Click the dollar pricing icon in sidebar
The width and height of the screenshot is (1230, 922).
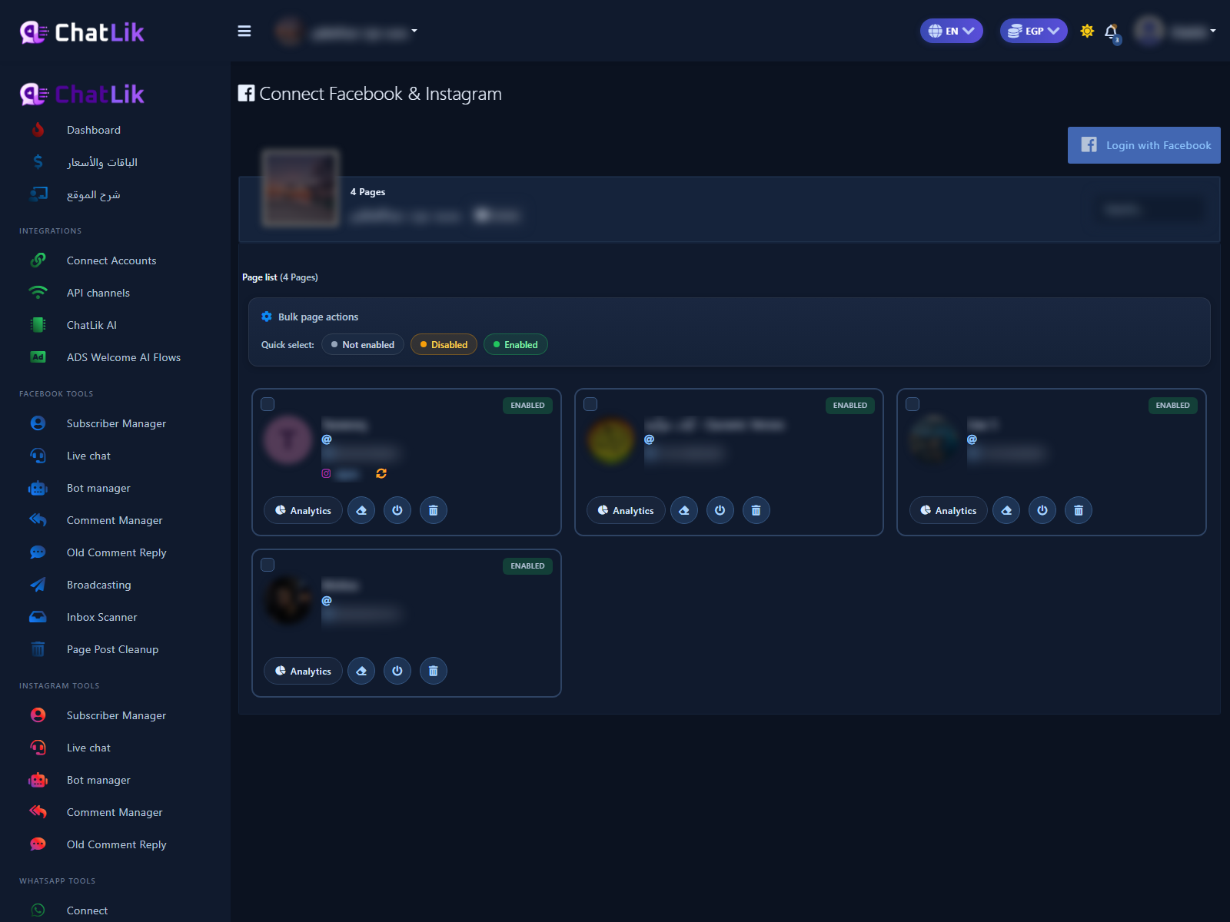(38, 162)
